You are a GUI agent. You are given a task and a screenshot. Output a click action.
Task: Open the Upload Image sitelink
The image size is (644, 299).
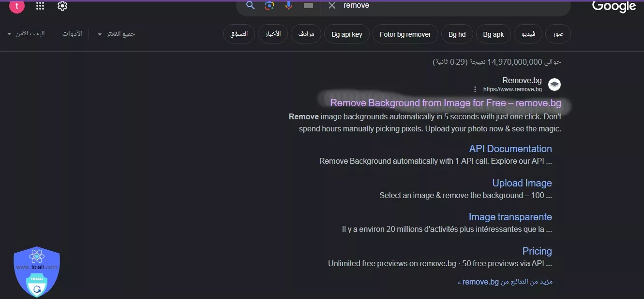(522, 183)
